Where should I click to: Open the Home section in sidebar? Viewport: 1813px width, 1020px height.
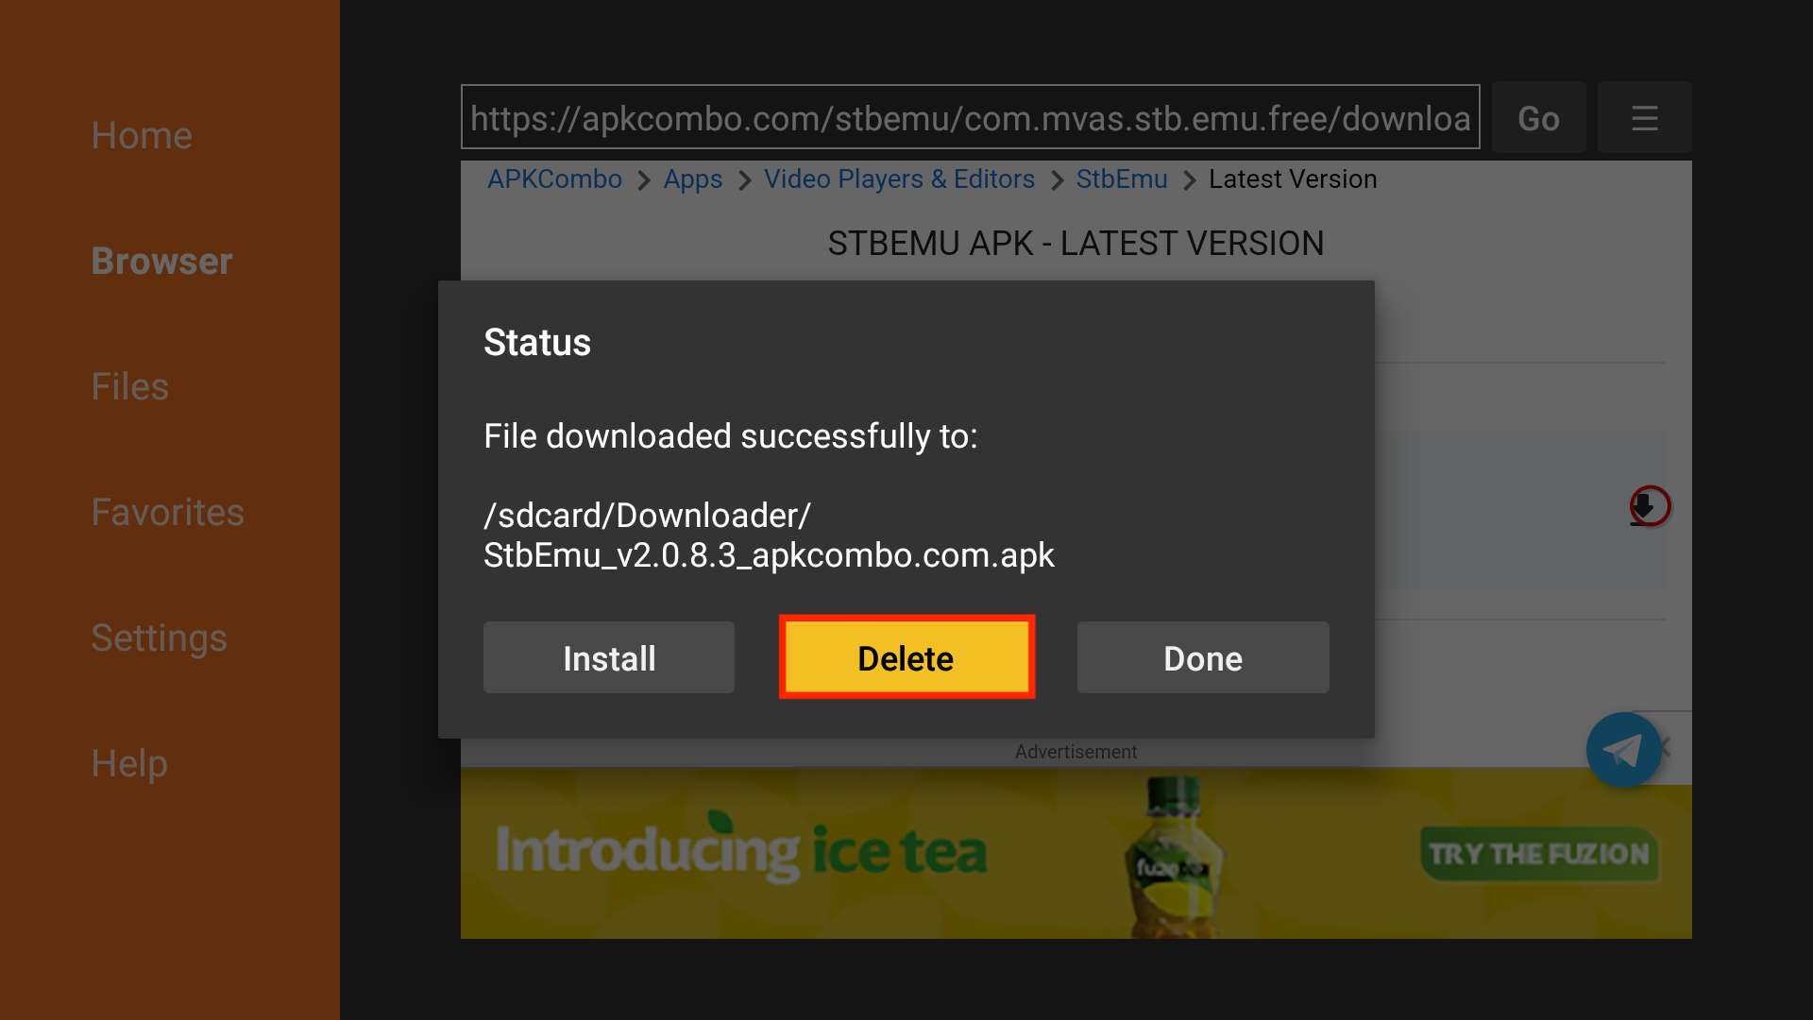pyautogui.click(x=142, y=135)
